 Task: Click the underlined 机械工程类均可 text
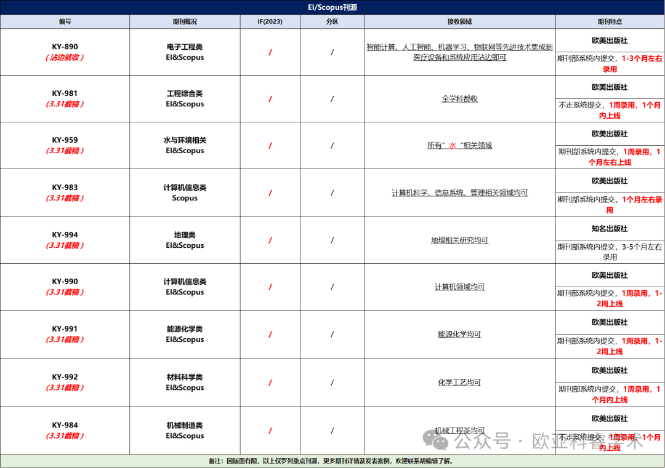(x=460, y=430)
